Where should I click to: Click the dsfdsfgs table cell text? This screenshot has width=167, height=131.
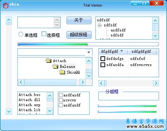(x=115, y=58)
